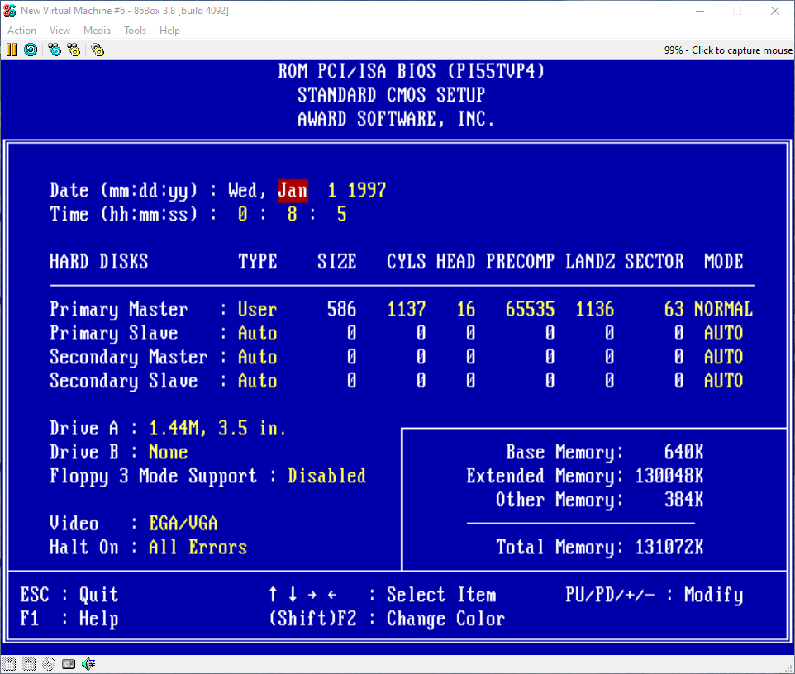Viewport: 795px width, 674px height.
Task: Click the first floppy drive status bar icon
Action: click(9, 664)
